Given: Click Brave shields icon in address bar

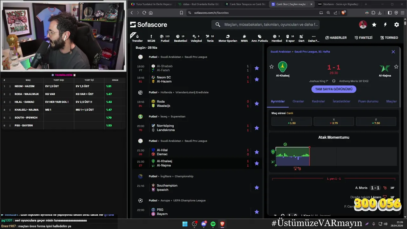Looking at the screenshot, I should pos(343,13).
